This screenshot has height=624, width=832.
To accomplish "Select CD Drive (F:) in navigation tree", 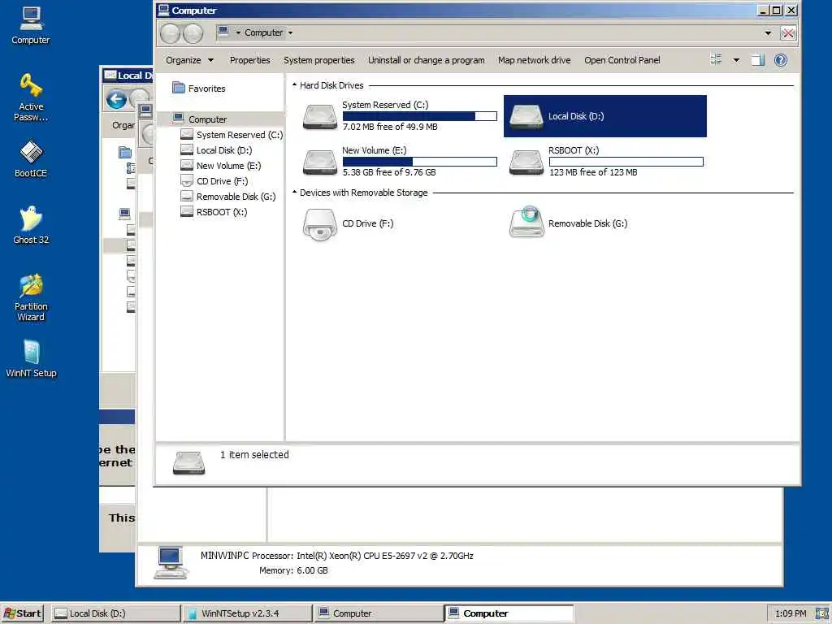I will [214, 181].
